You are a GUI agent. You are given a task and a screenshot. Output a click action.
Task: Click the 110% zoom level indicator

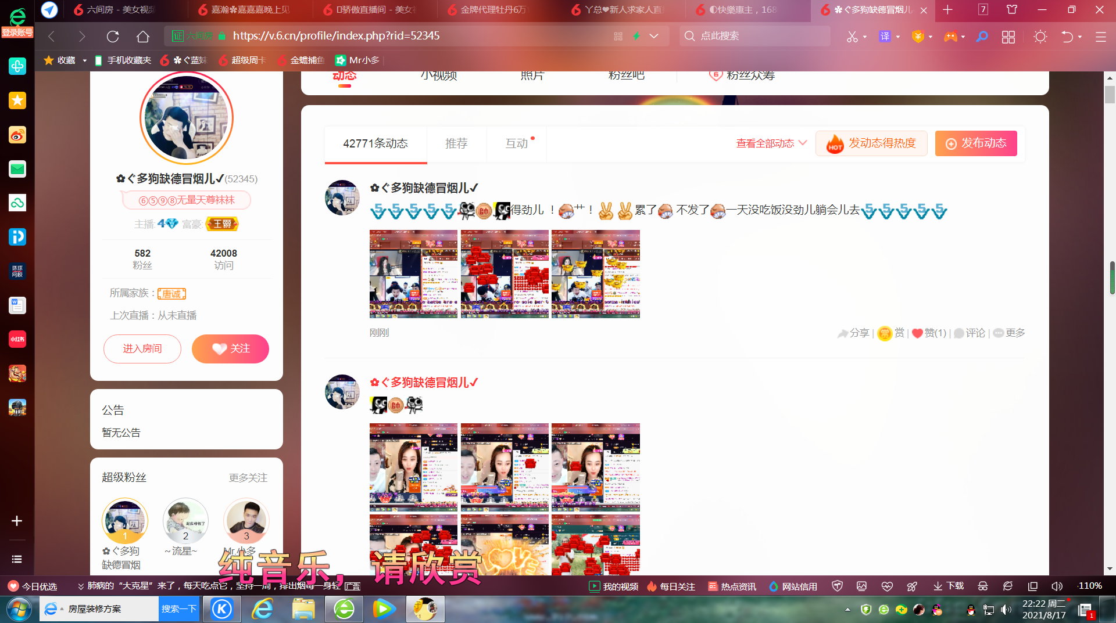pos(1090,586)
